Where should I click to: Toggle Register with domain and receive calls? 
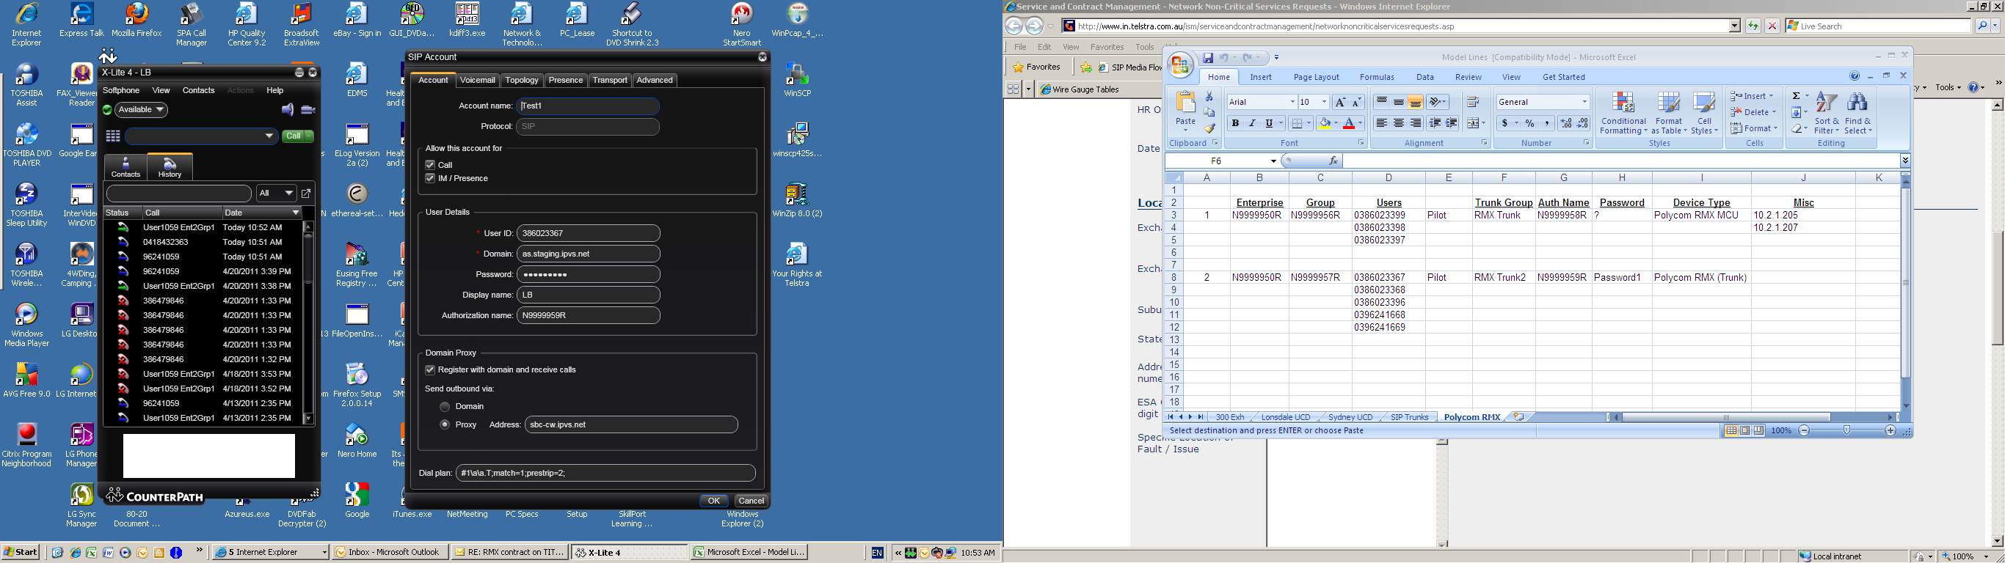pyautogui.click(x=429, y=369)
